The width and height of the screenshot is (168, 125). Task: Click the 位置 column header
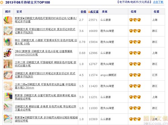[x=157, y=11]
